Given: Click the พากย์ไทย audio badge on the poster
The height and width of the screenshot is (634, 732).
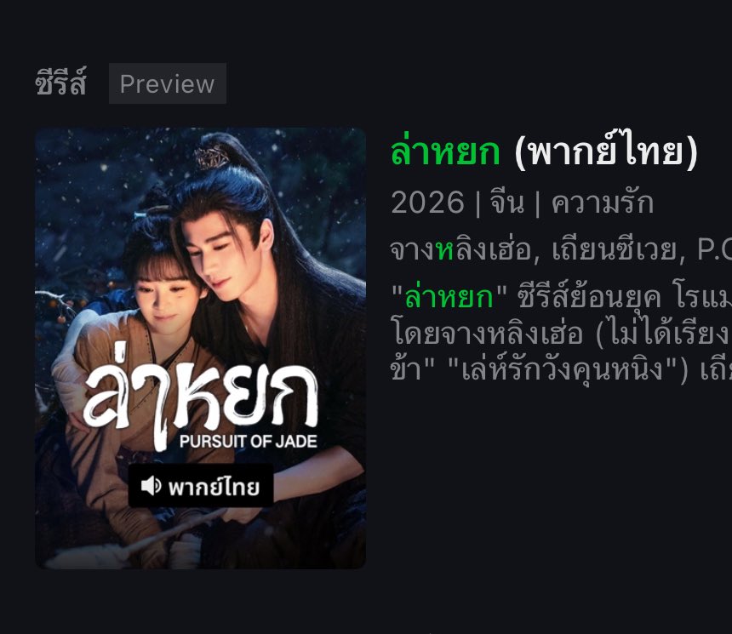Looking at the screenshot, I should tap(201, 486).
